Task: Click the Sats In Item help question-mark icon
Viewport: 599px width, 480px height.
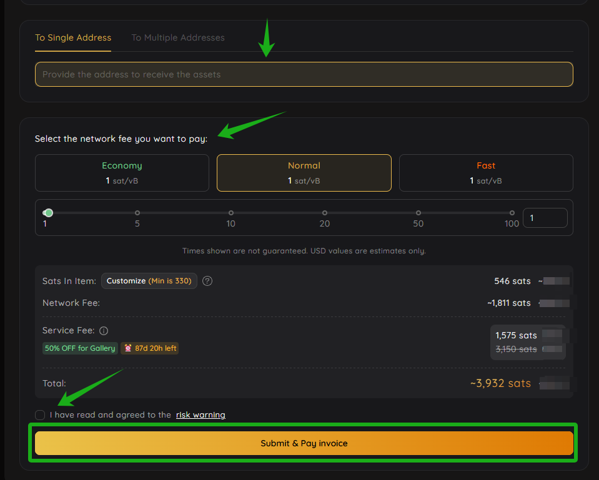Action: (x=208, y=281)
